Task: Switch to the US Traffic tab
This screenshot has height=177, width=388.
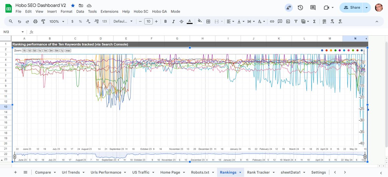Action: tap(141, 172)
